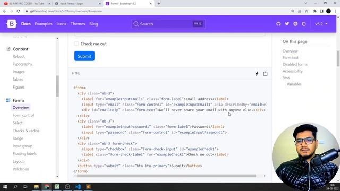
Task: Go to Typography in sidebar
Action: tap(22, 64)
